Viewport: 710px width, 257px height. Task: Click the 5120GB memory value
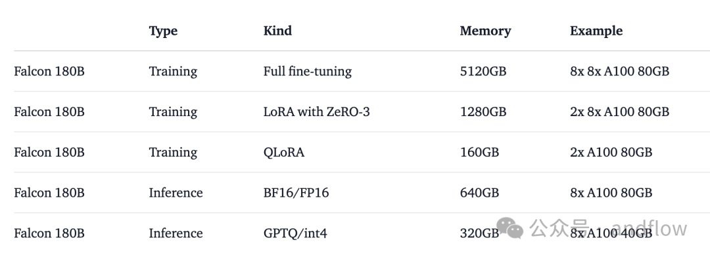tap(483, 71)
